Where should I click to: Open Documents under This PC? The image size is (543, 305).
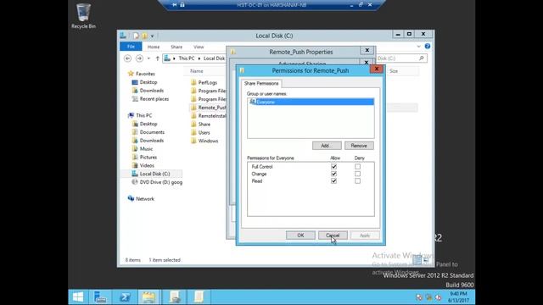coord(152,132)
